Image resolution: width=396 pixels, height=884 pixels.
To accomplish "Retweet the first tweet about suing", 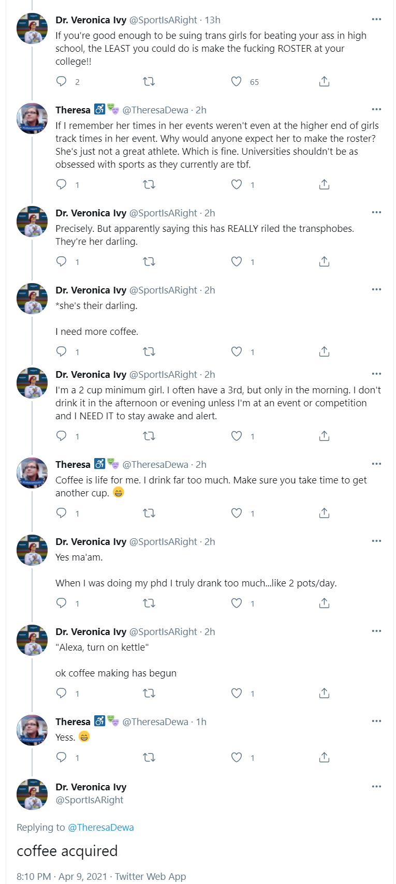I will tap(149, 81).
